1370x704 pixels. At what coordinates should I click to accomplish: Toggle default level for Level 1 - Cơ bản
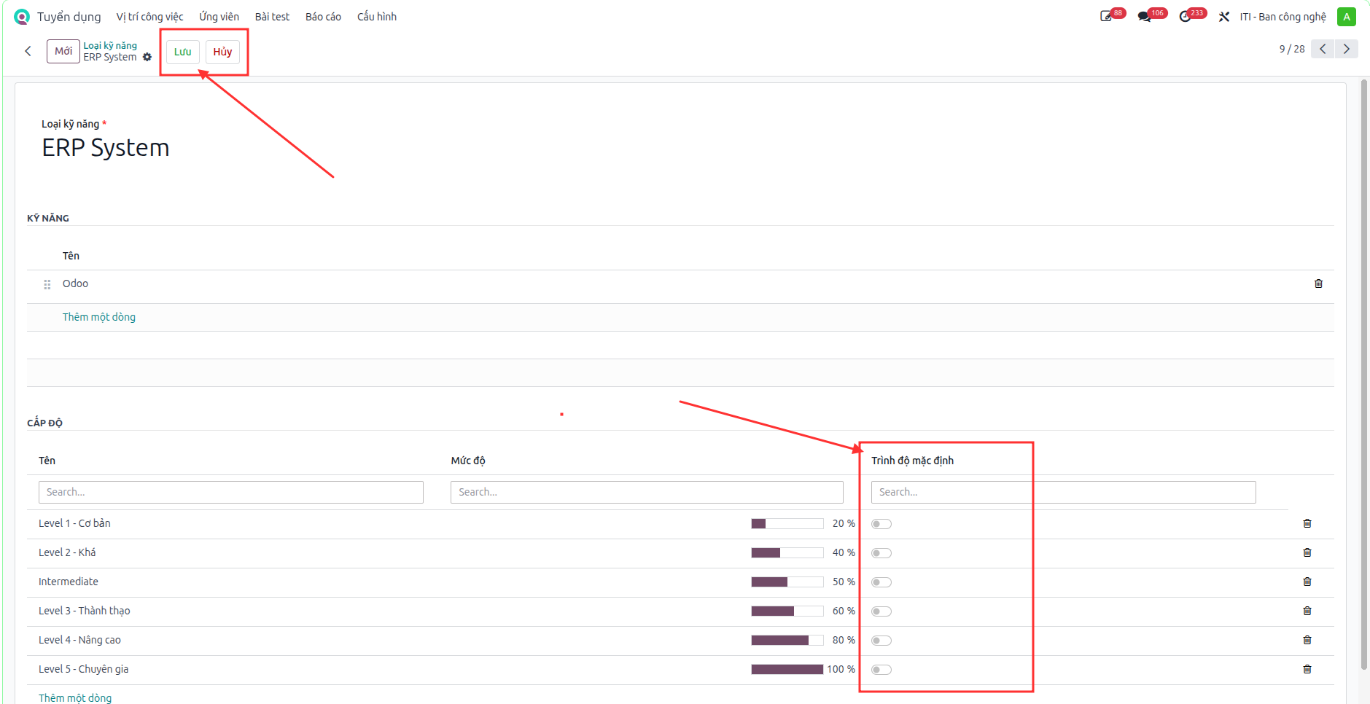[x=881, y=524]
